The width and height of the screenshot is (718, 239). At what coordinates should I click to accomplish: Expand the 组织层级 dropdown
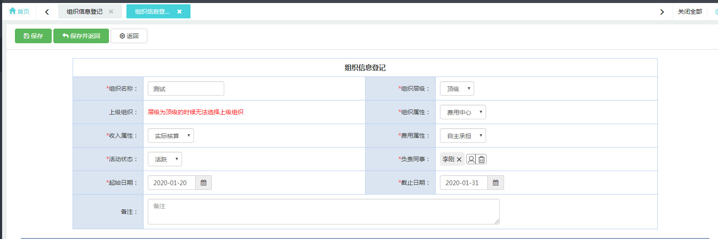tap(457, 89)
